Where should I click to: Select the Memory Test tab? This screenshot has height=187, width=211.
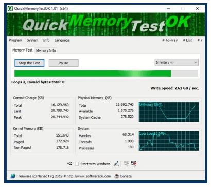click(23, 50)
